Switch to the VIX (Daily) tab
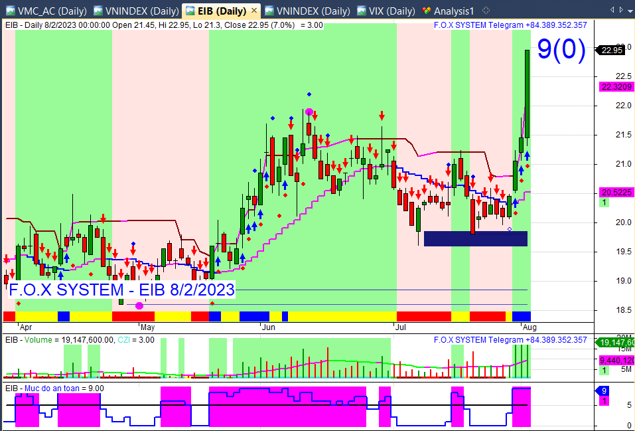Image resolution: width=635 pixels, height=431 pixels. point(386,11)
